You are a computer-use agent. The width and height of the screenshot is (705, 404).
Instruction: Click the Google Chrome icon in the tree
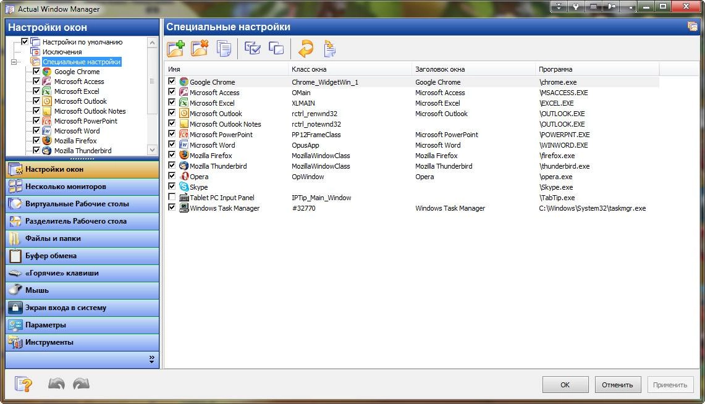[x=47, y=72]
